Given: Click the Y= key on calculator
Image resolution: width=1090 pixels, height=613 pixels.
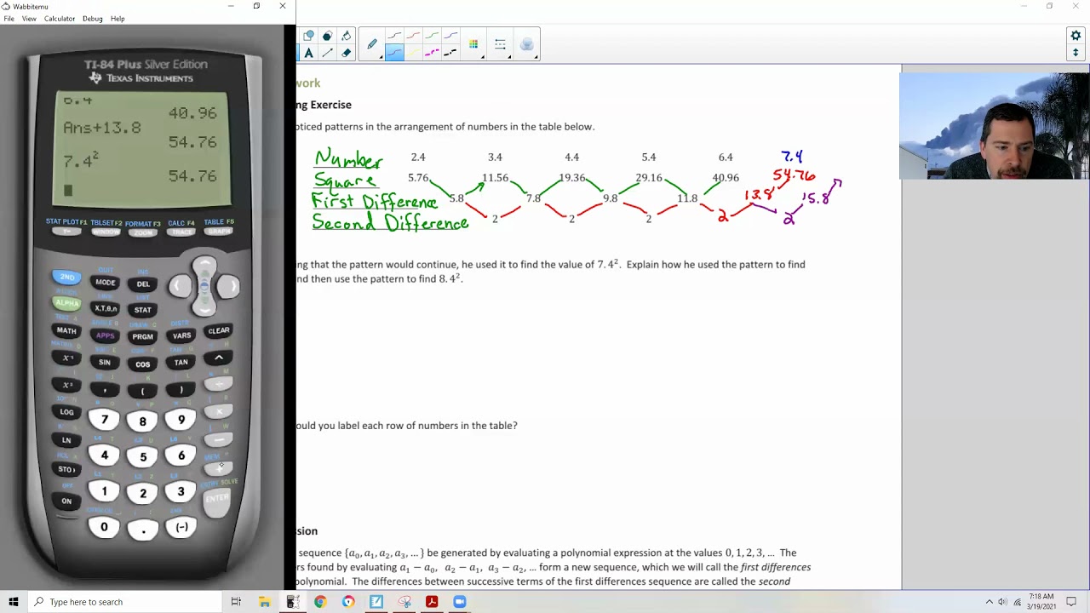Looking at the screenshot, I should (x=66, y=232).
